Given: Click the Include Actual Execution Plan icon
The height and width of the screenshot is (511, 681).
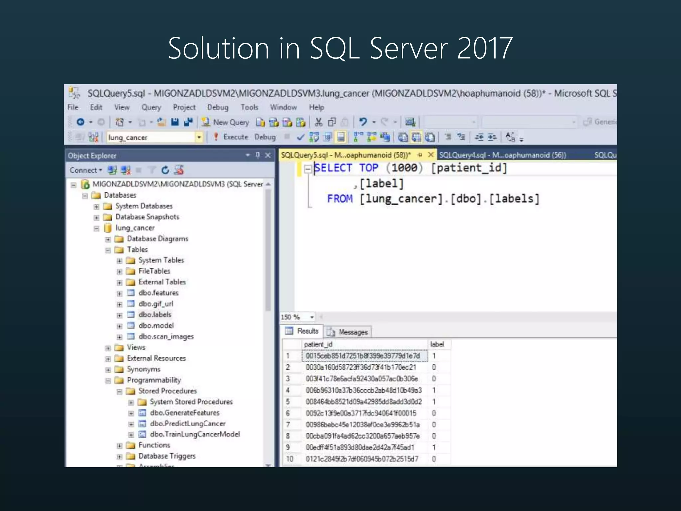Looking at the screenshot, I should tap(358, 137).
